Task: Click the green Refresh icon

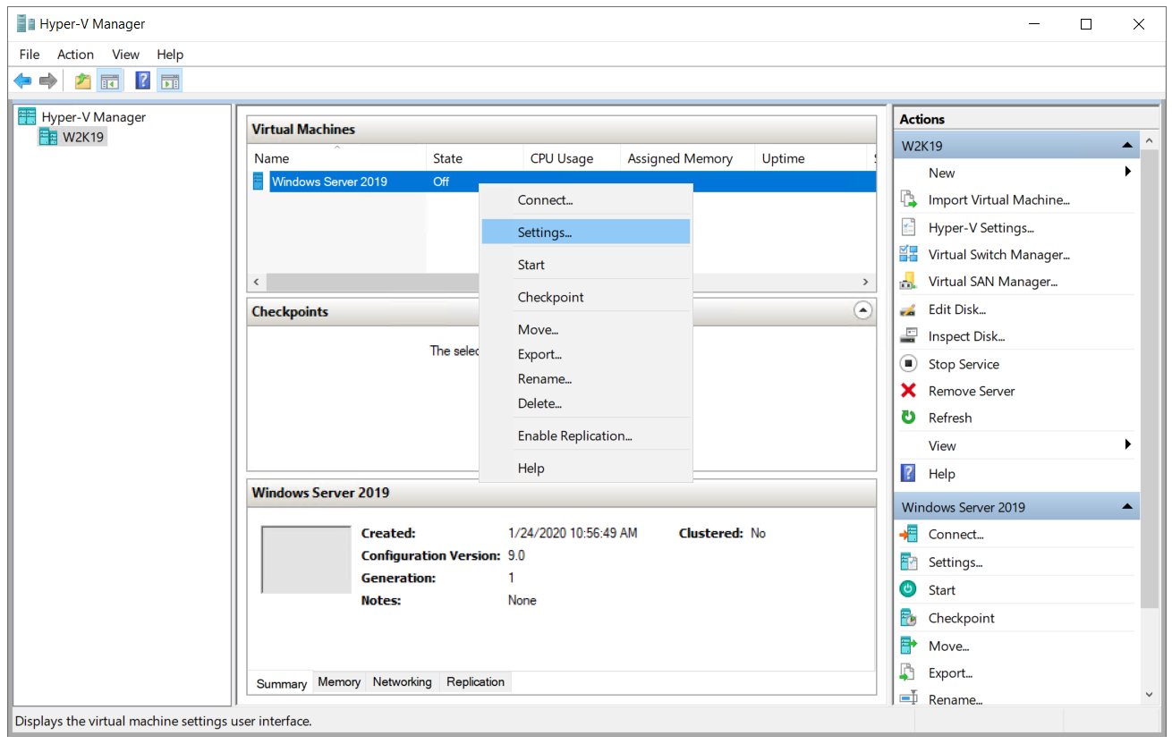Action: pyautogui.click(x=908, y=418)
